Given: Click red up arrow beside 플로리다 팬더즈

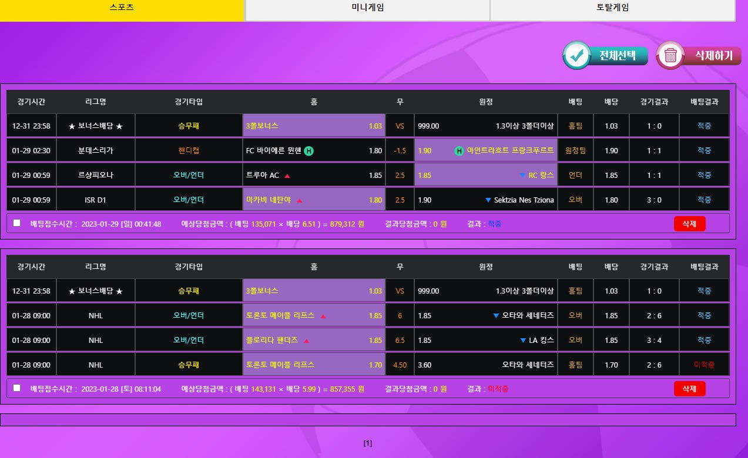Looking at the screenshot, I should [306, 341].
